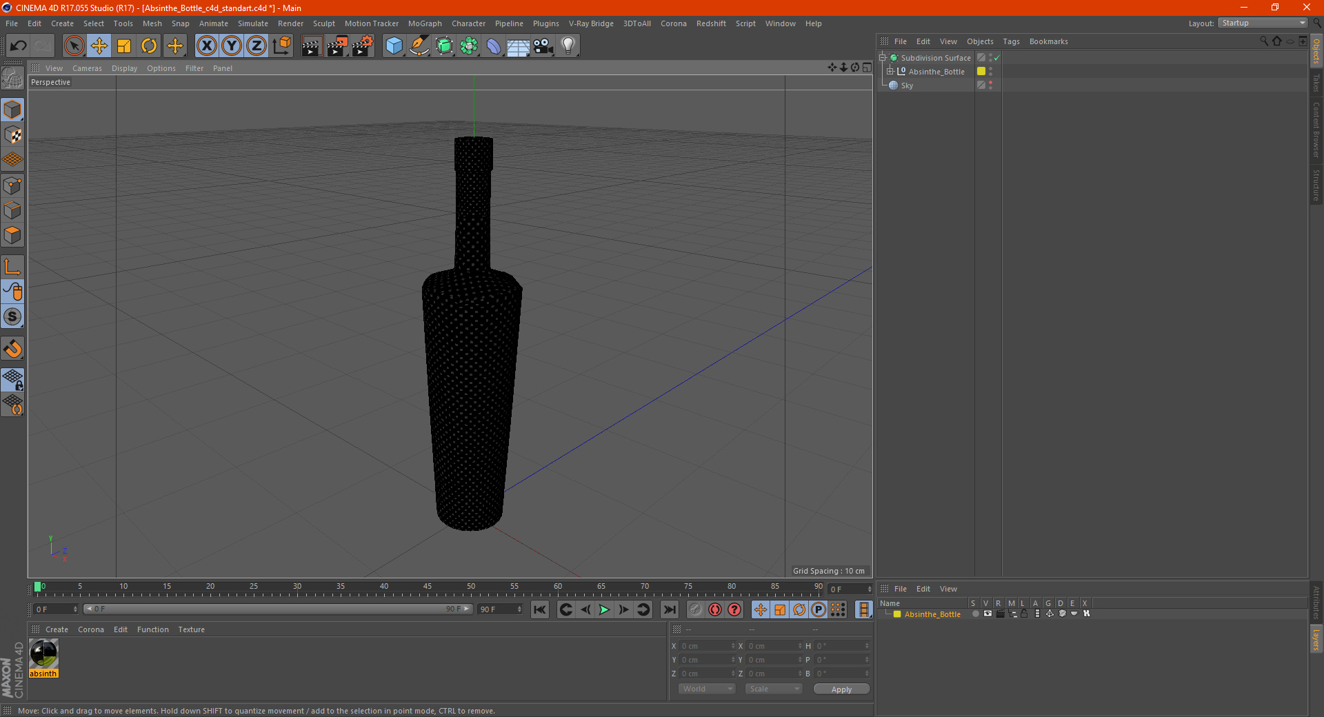Select the Sky object
This screenshot has width=1324, height=717.
907,85
